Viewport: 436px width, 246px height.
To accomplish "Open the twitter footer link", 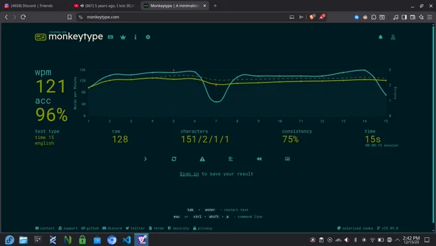I will pos(135,228).
